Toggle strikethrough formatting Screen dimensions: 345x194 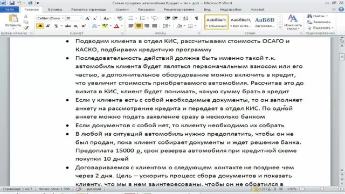[68, 26]
